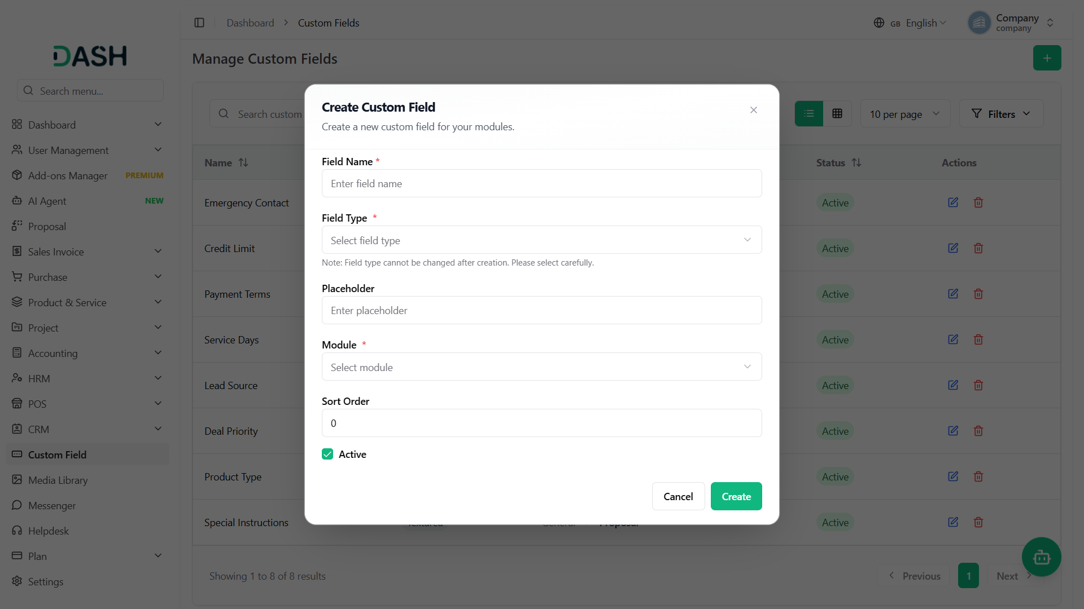Open Settings in the sidebar
The width and height of the screenshot is (1084, 609).
click(87, 581)
